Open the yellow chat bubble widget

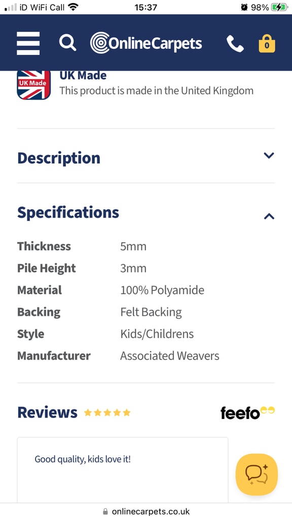(x=257, y=475)
